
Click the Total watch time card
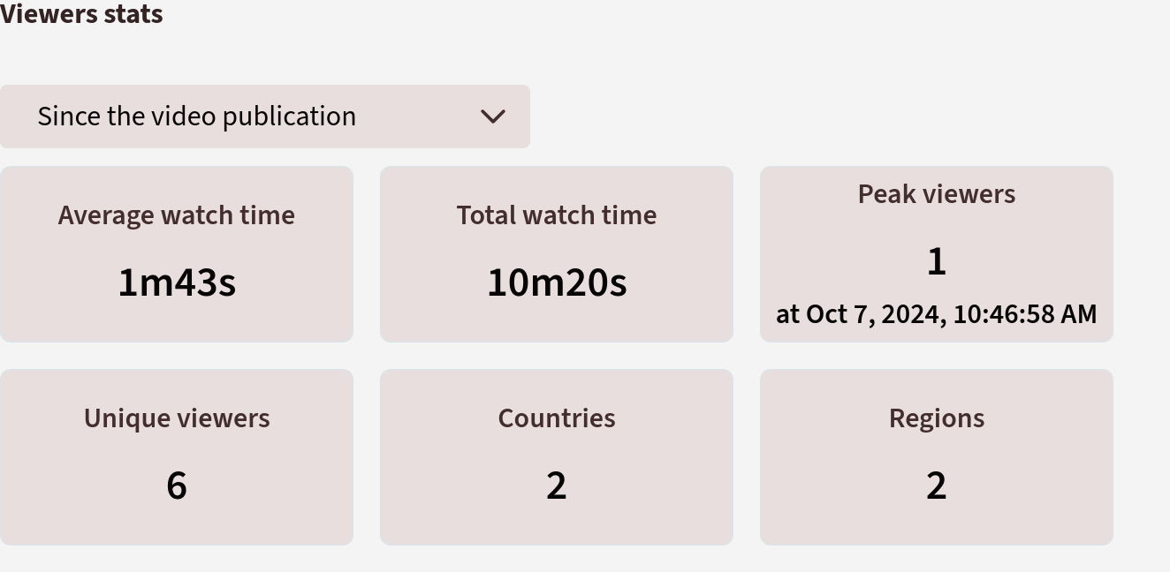coord(557,254)
